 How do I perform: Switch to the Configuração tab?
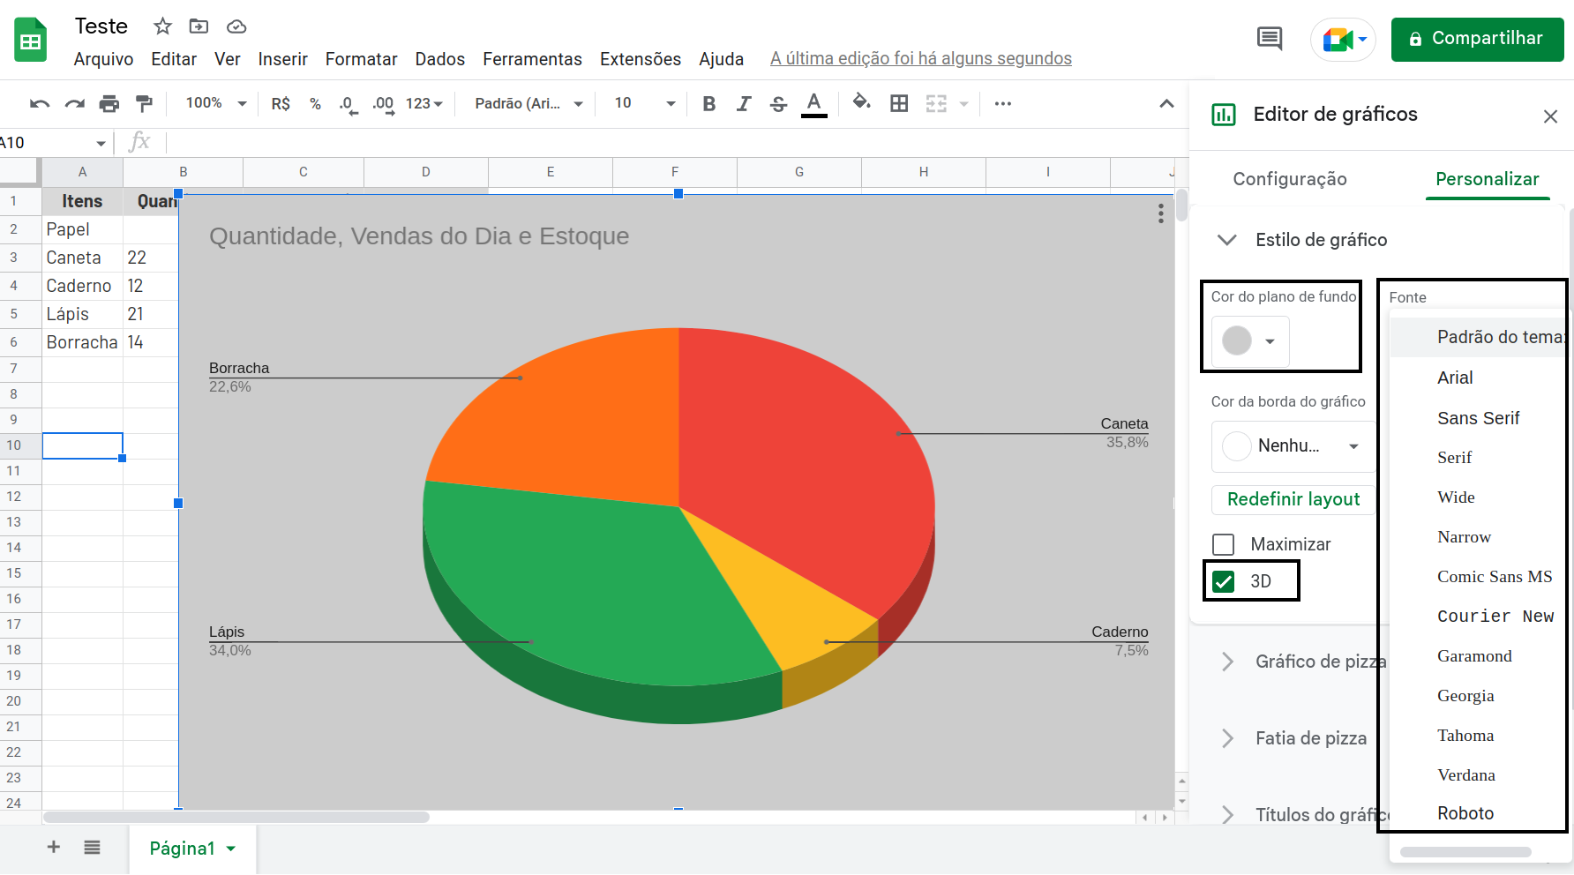(x=1289, y=179)
